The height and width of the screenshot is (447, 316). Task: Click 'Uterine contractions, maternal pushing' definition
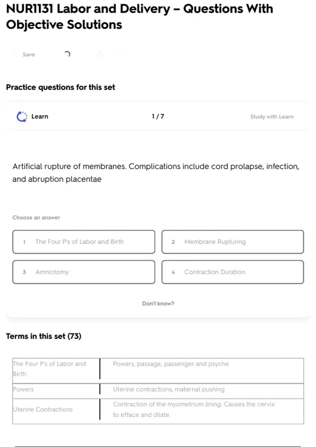point(169,389)
